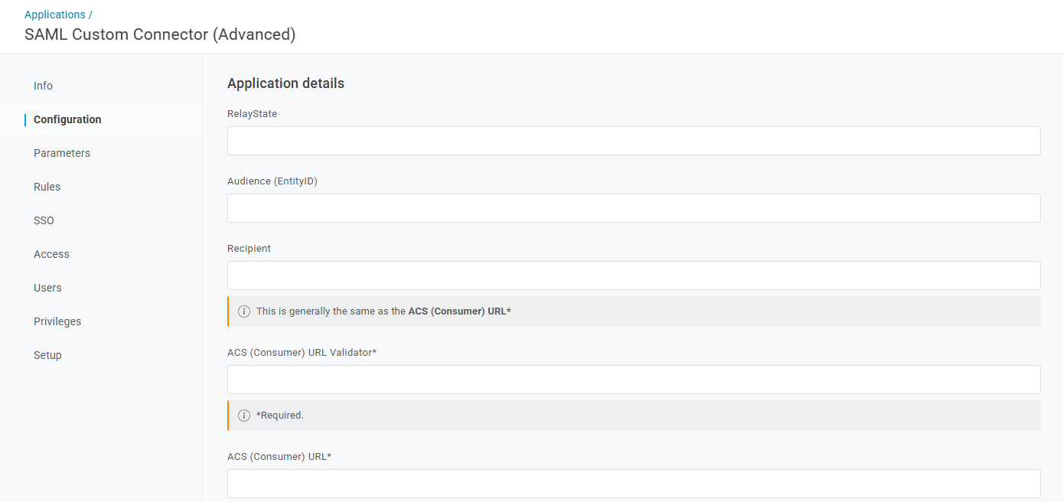Image resolution: width=1063 pixels, height=502 pixels.
Task: Select the Configuration sidebar item
Action: click(x=67, y=119)
